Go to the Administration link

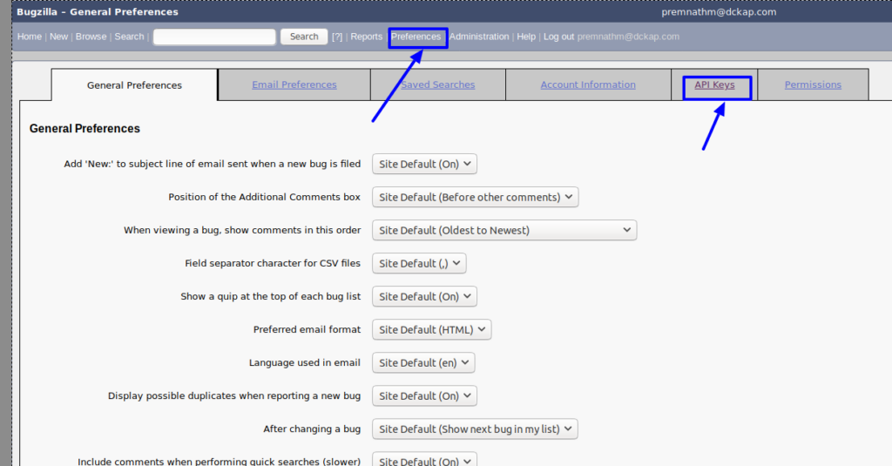[x=479, y=37]
